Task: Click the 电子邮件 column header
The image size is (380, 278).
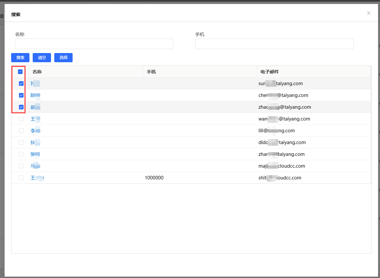Action: (269, 72)
